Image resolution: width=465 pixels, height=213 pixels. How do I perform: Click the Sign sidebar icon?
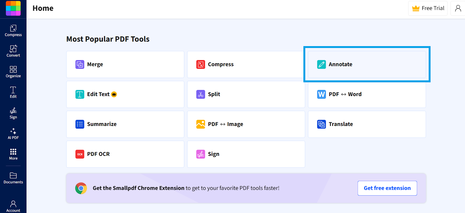tap(13, 113)
